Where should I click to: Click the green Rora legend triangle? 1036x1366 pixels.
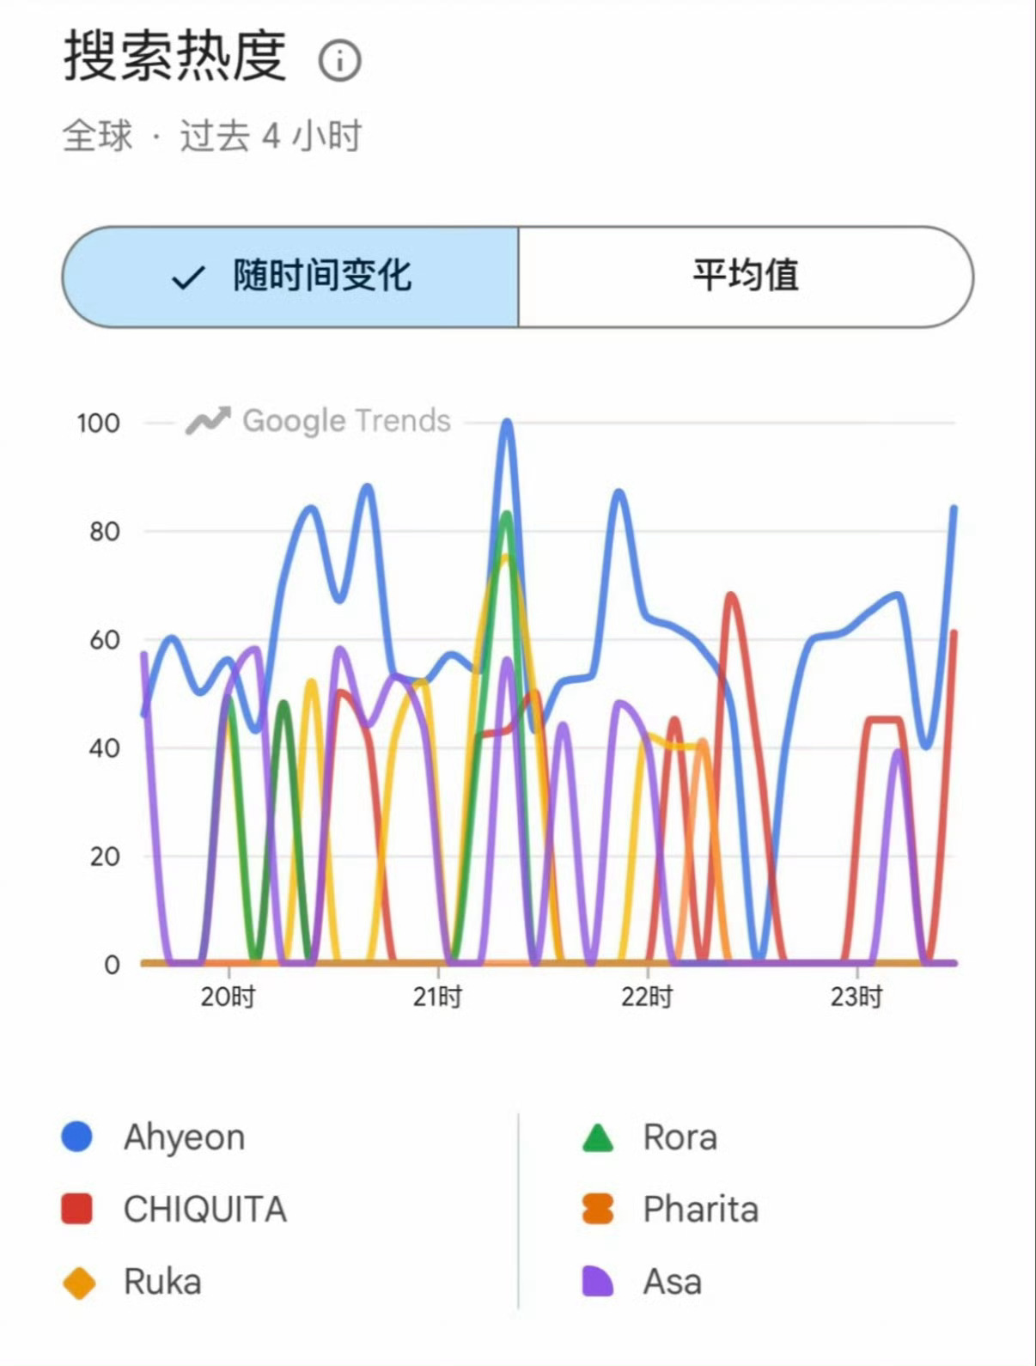[598, 1137]
